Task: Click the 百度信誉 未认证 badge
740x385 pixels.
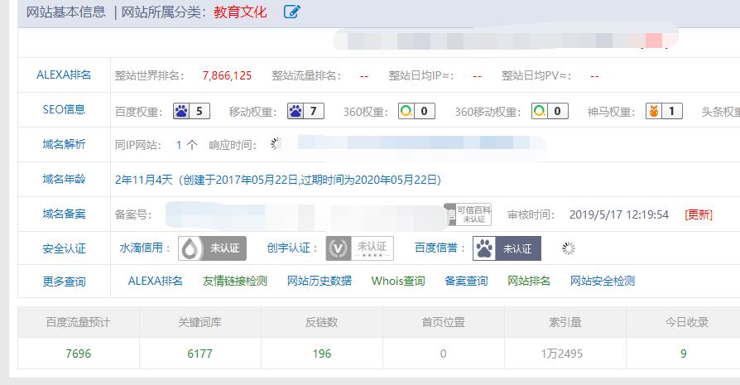Action: [507, 248]
